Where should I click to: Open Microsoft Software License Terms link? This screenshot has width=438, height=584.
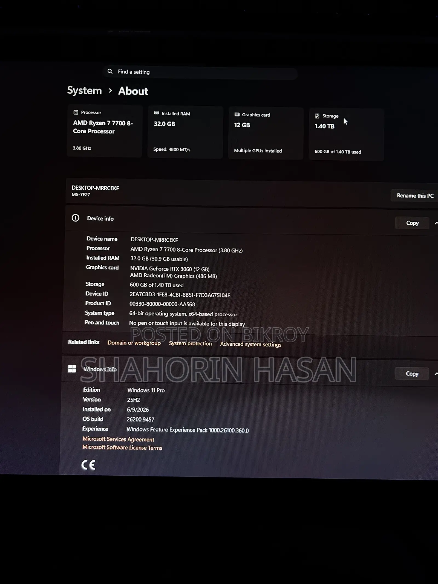coord(122,447)
